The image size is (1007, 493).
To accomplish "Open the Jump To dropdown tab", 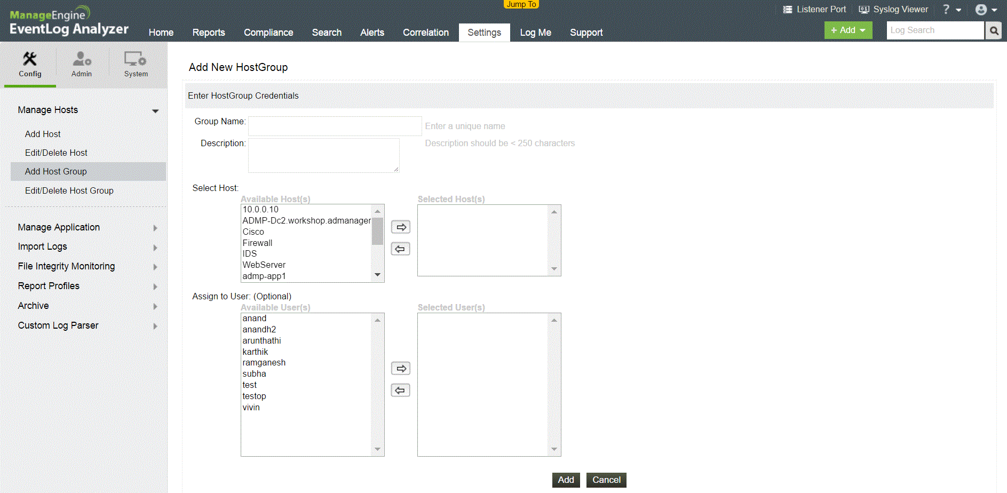I will [521, 4].
